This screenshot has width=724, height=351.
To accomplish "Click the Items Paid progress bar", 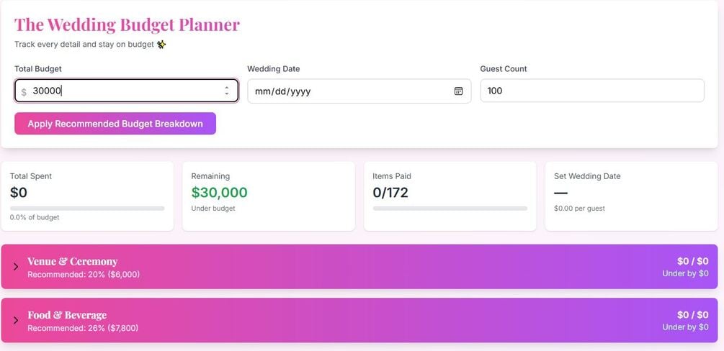I will pyautogui.click(x=450, y=209).
